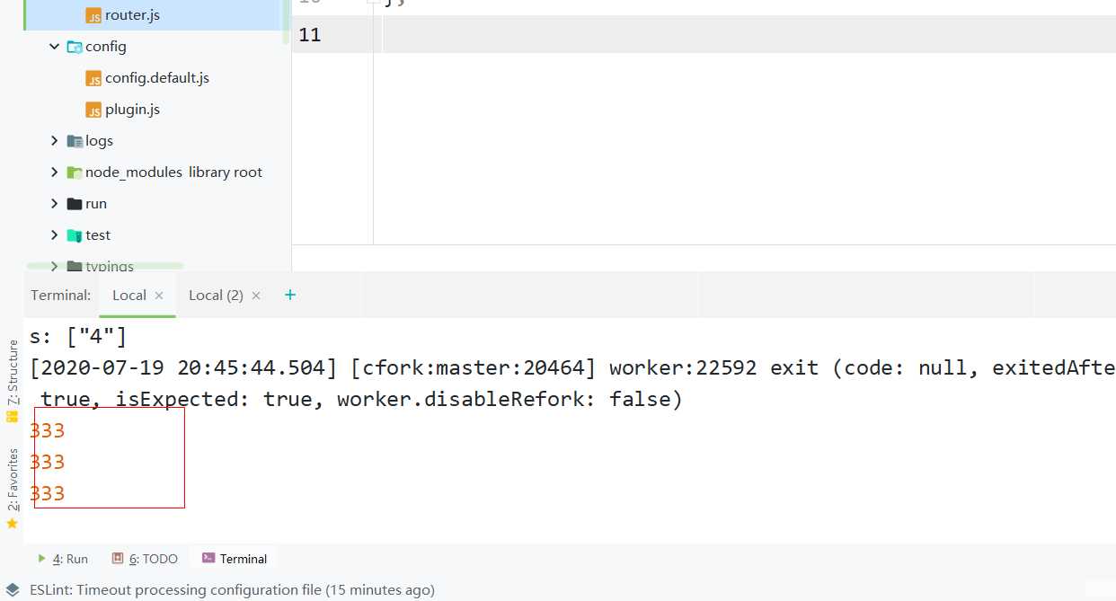
Task: Switch to the Local (2) terminal tab
Action: pos(216,296)
